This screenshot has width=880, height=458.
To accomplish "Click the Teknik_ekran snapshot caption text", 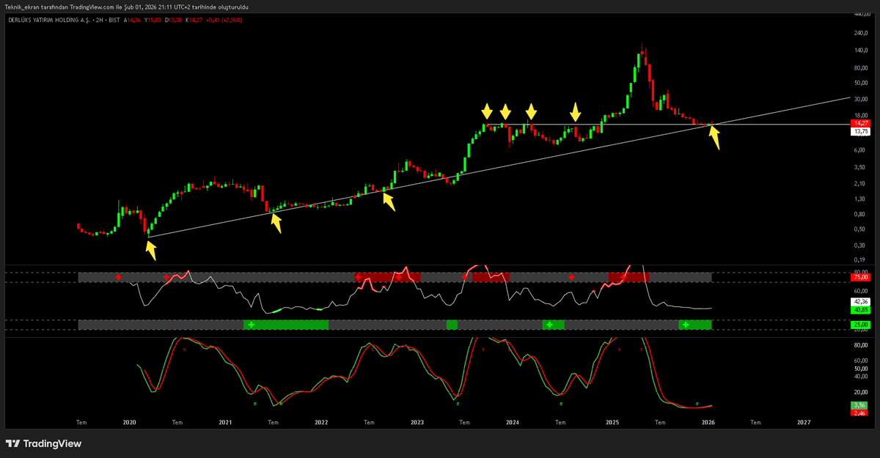I will coord(126,7).
